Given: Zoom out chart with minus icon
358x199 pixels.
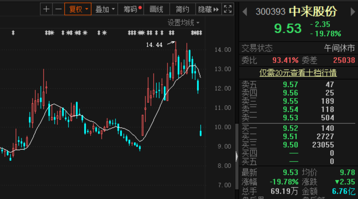Looking at the screenshot, I should (58, 9).
